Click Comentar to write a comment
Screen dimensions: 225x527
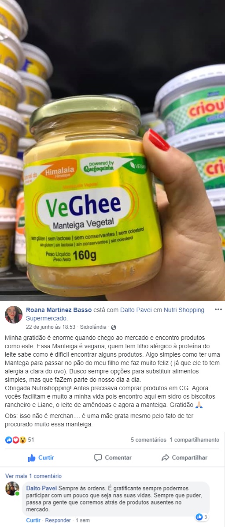(x=113, y=457)
